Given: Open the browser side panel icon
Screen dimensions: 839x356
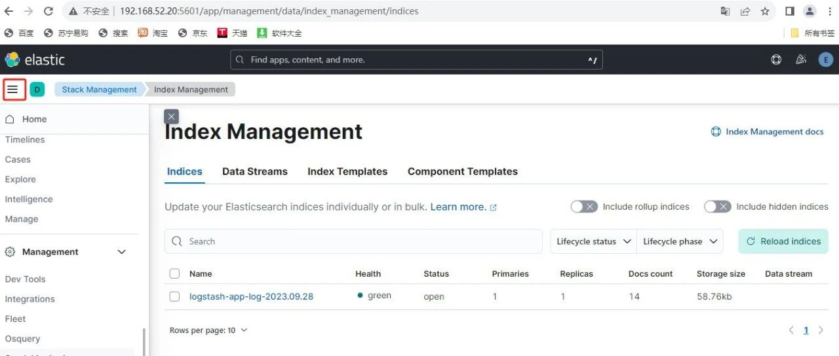Looking at the screenshot, I should pos(790,11).
